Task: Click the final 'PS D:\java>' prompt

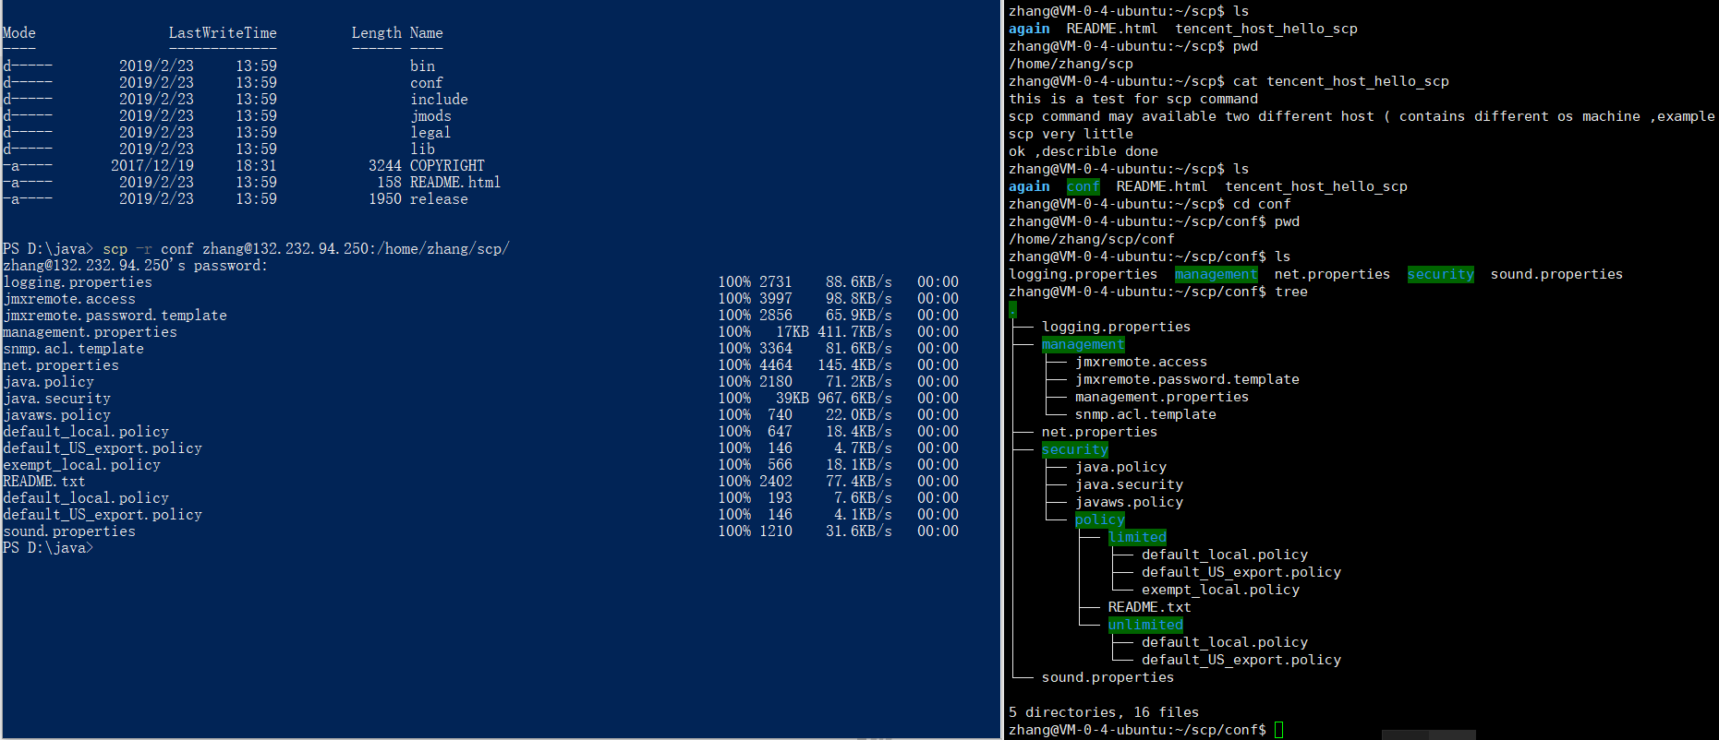Action: 48,548
